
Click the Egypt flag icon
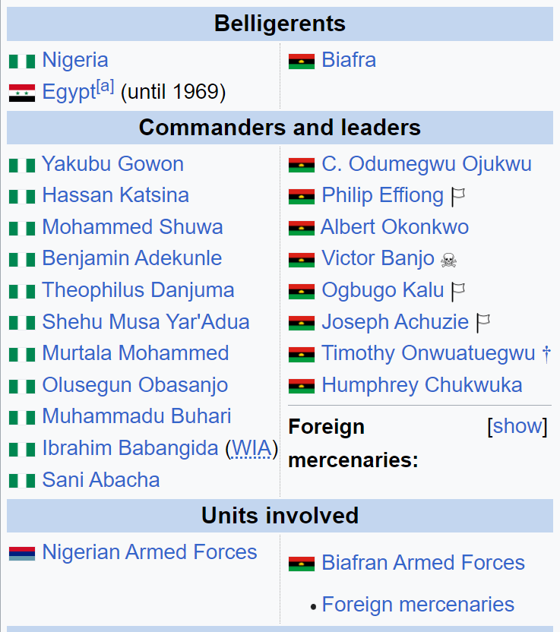pyautogui.click(x=22, y=93)
